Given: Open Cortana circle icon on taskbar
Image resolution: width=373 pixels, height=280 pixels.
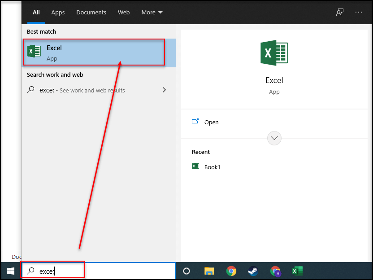Looking at the screenshot, I should click(x=186, y=271).
